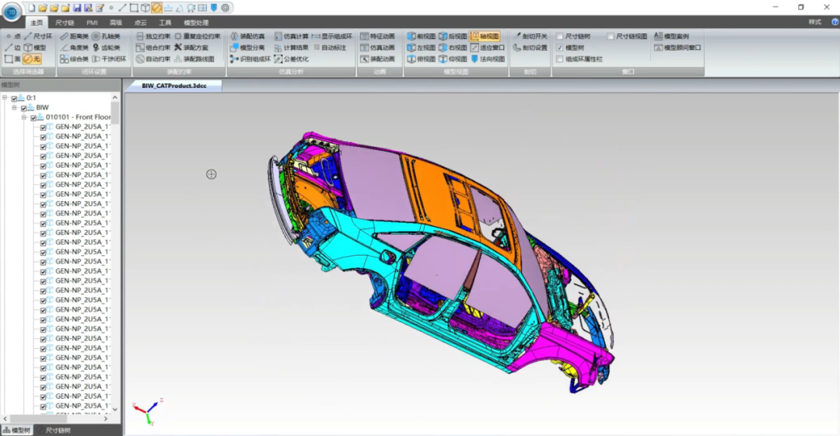This screenshot has width=840, height=436.
Task: Apply 独立约束 independent constraint
Action: [x=153, y=37]
